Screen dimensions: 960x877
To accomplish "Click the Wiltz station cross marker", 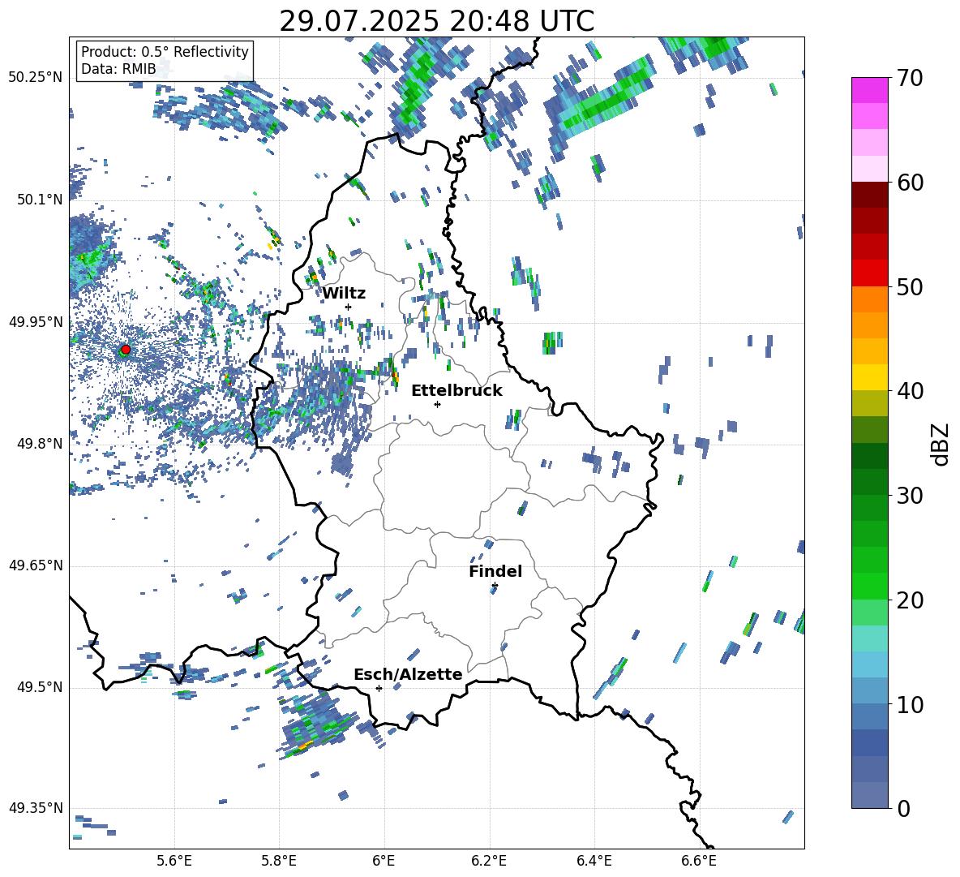I will [x=349, y=307].
